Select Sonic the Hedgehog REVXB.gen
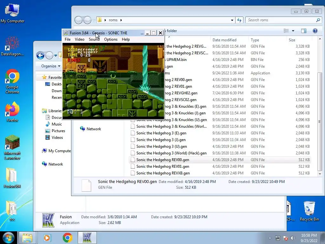325x244 pixels. (220, 173)
